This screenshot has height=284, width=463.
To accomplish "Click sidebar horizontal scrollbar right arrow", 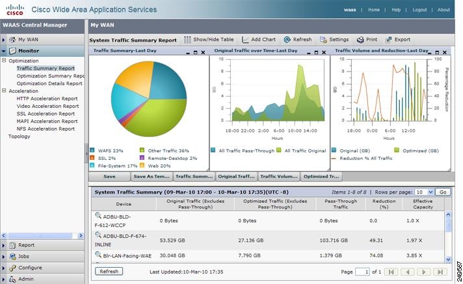I will pos(81,236).
